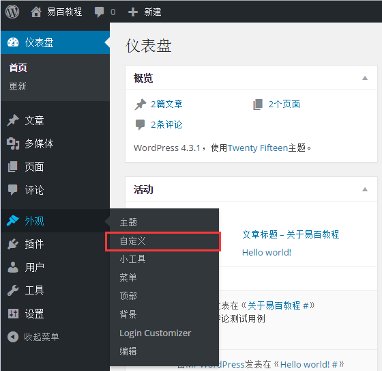Image resolution: width=382 pixels, height=371 pixels.
Task: Click the 设置 settings sliders icon
Action: pos(13,314)
